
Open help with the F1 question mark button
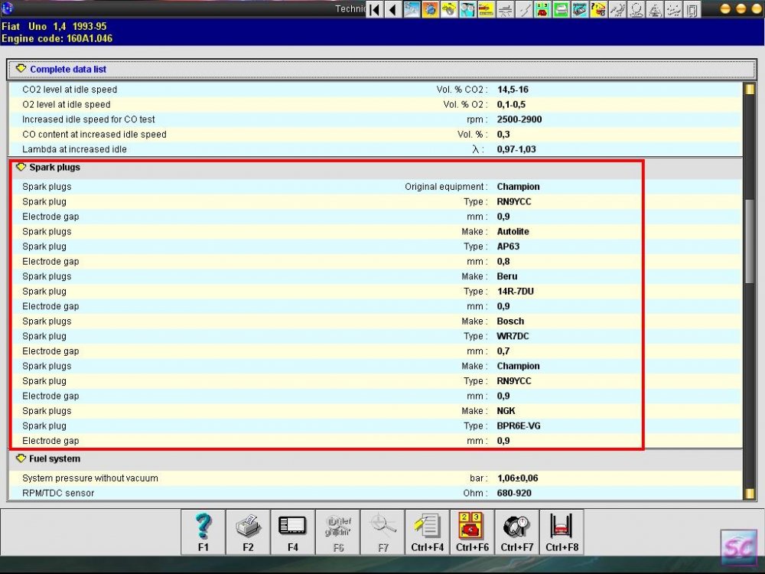coord(203,532)
